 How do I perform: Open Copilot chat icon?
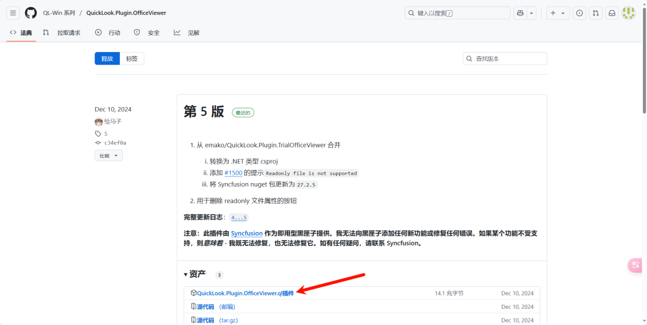pyautogui.click(x=520, y=13)
